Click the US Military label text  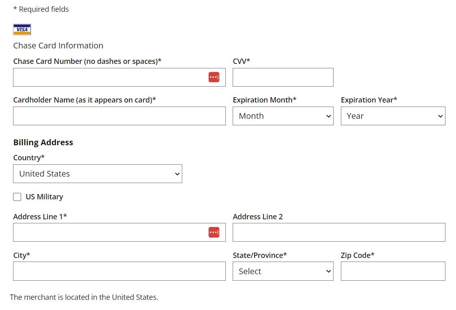[x=44, y=197]
